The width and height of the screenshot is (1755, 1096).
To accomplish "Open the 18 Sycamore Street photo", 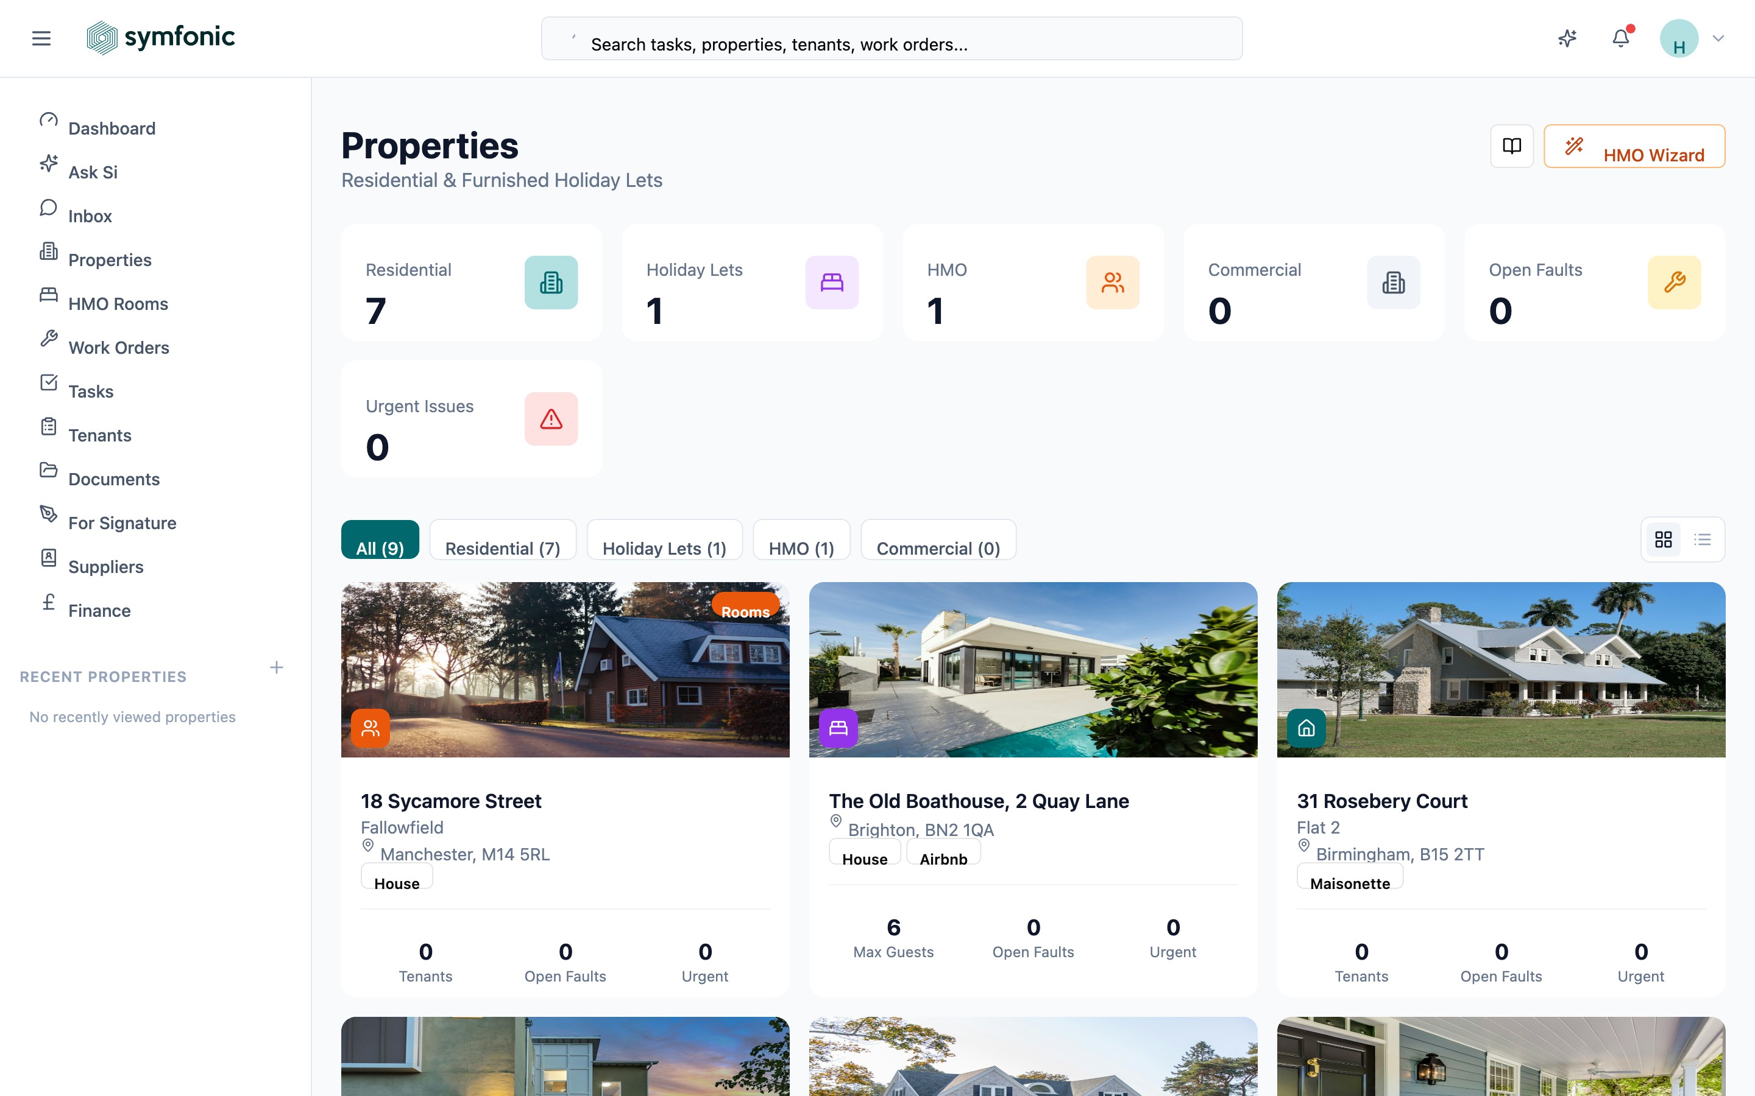I will [565, 670].
